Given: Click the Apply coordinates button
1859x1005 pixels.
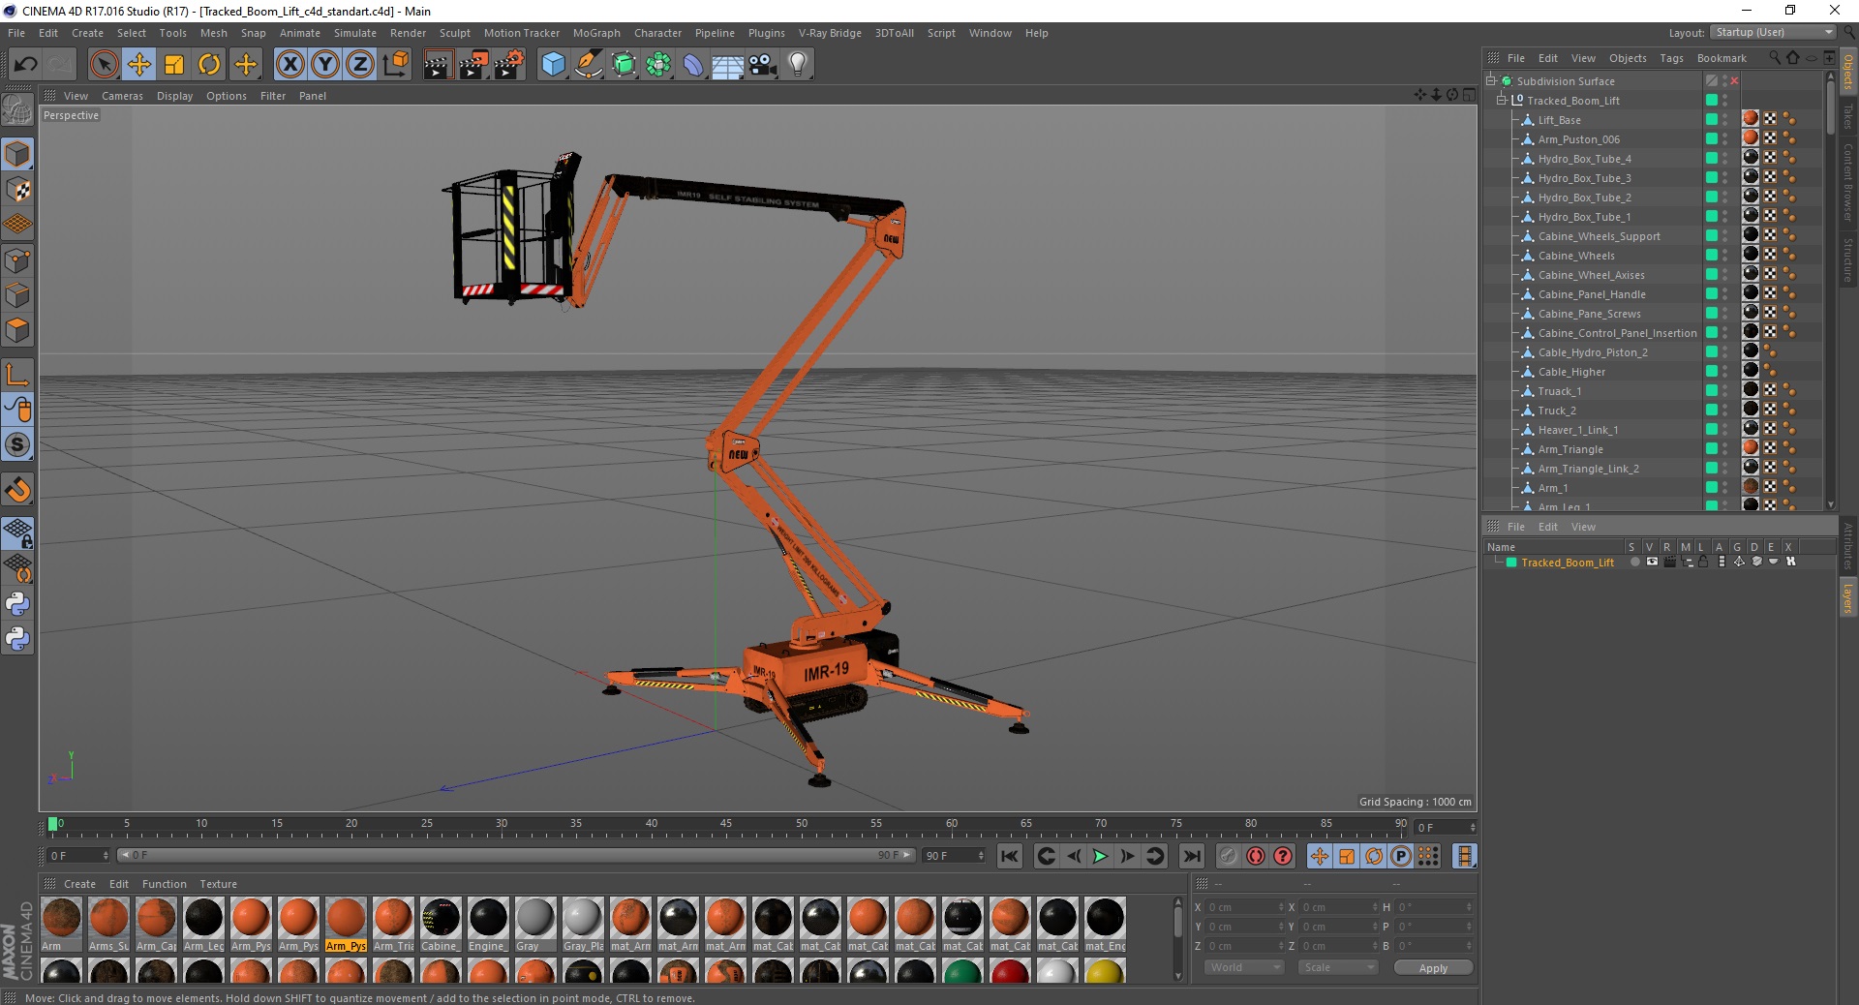Looking at the screenshot, I should [1433, 967].
